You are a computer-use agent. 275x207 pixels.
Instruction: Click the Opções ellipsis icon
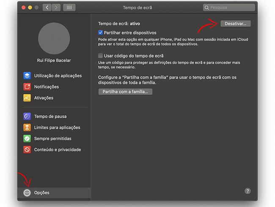27,193
